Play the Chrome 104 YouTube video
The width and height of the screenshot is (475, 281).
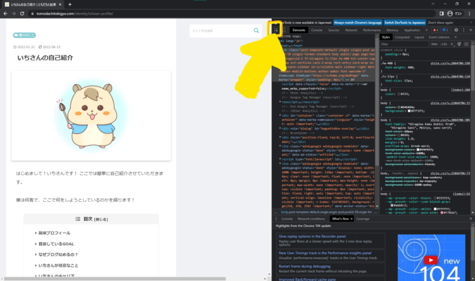click(431, 260)
